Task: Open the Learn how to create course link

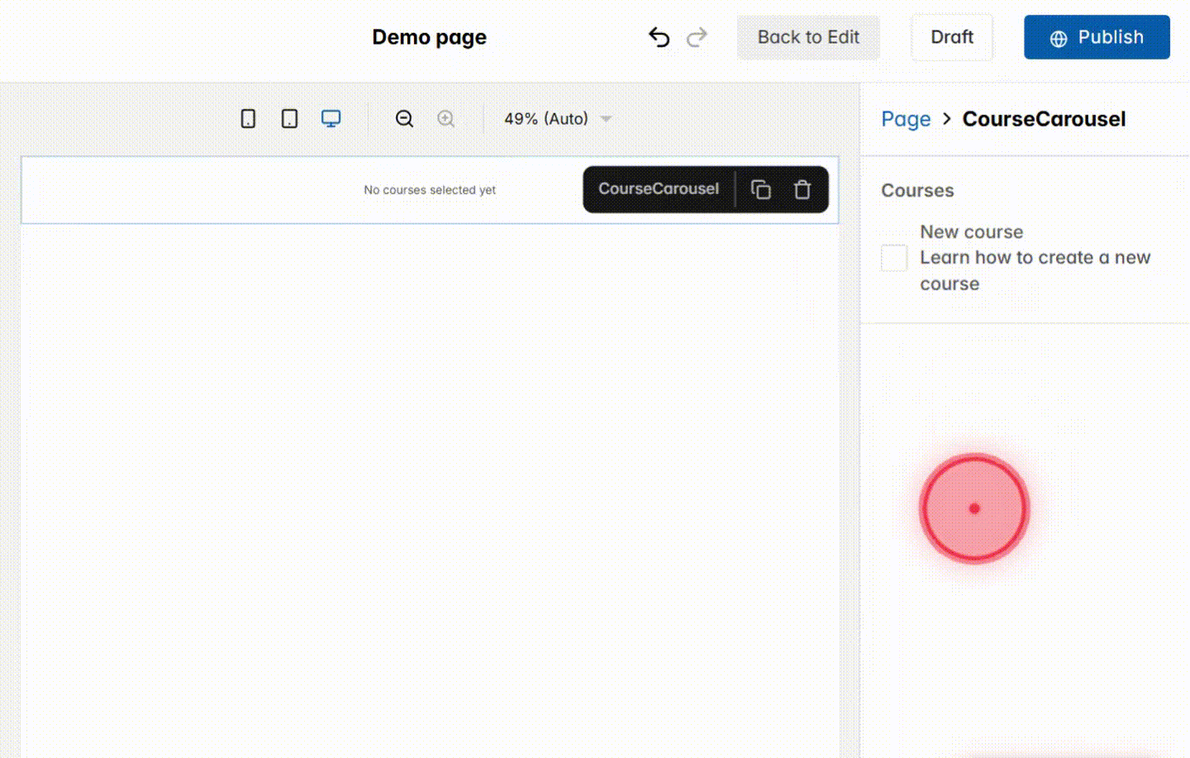Action: click(1035, 269)
